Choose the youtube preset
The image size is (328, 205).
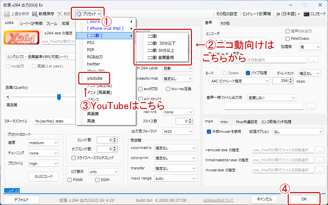[95, 78]
